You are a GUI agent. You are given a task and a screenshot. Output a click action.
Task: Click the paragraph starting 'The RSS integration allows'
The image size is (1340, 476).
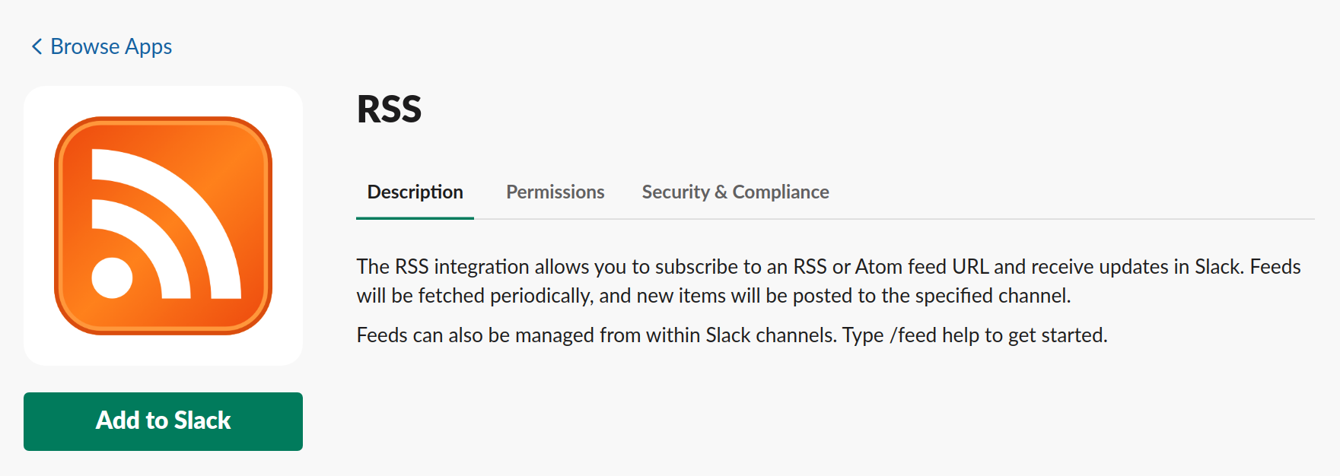click(829, 281)
